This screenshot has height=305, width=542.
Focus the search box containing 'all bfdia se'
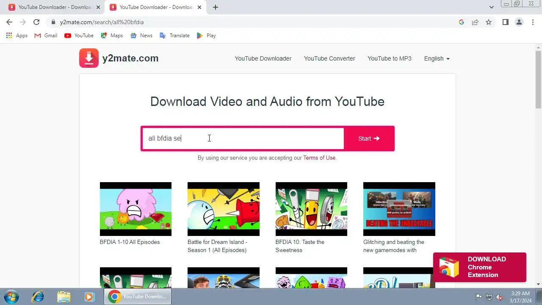point(243,139)
